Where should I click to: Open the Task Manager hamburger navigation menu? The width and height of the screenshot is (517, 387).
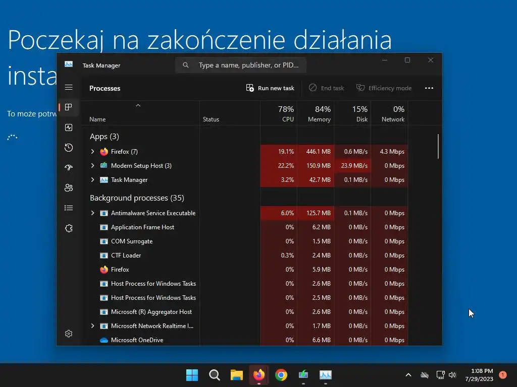(x=69, y=87)
